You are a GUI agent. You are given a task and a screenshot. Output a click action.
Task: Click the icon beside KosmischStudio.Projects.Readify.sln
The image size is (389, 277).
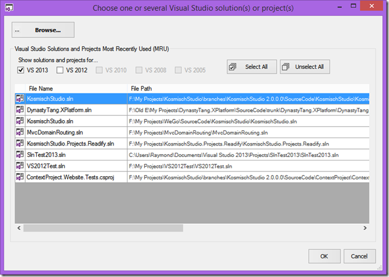20,144
